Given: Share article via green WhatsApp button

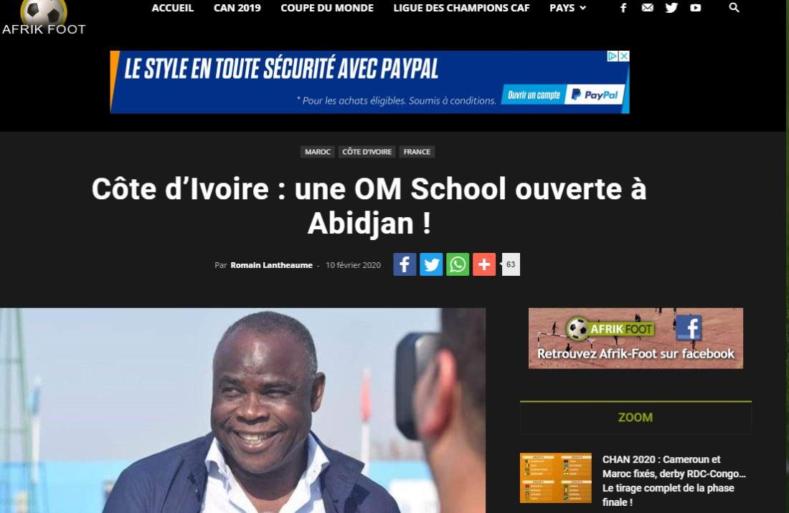Looking at the screenshot, I should 458,264.
